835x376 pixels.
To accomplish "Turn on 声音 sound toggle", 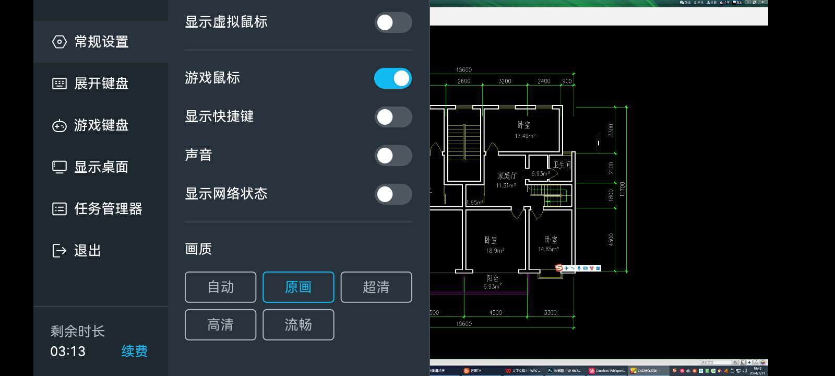I will click(393, 156).
